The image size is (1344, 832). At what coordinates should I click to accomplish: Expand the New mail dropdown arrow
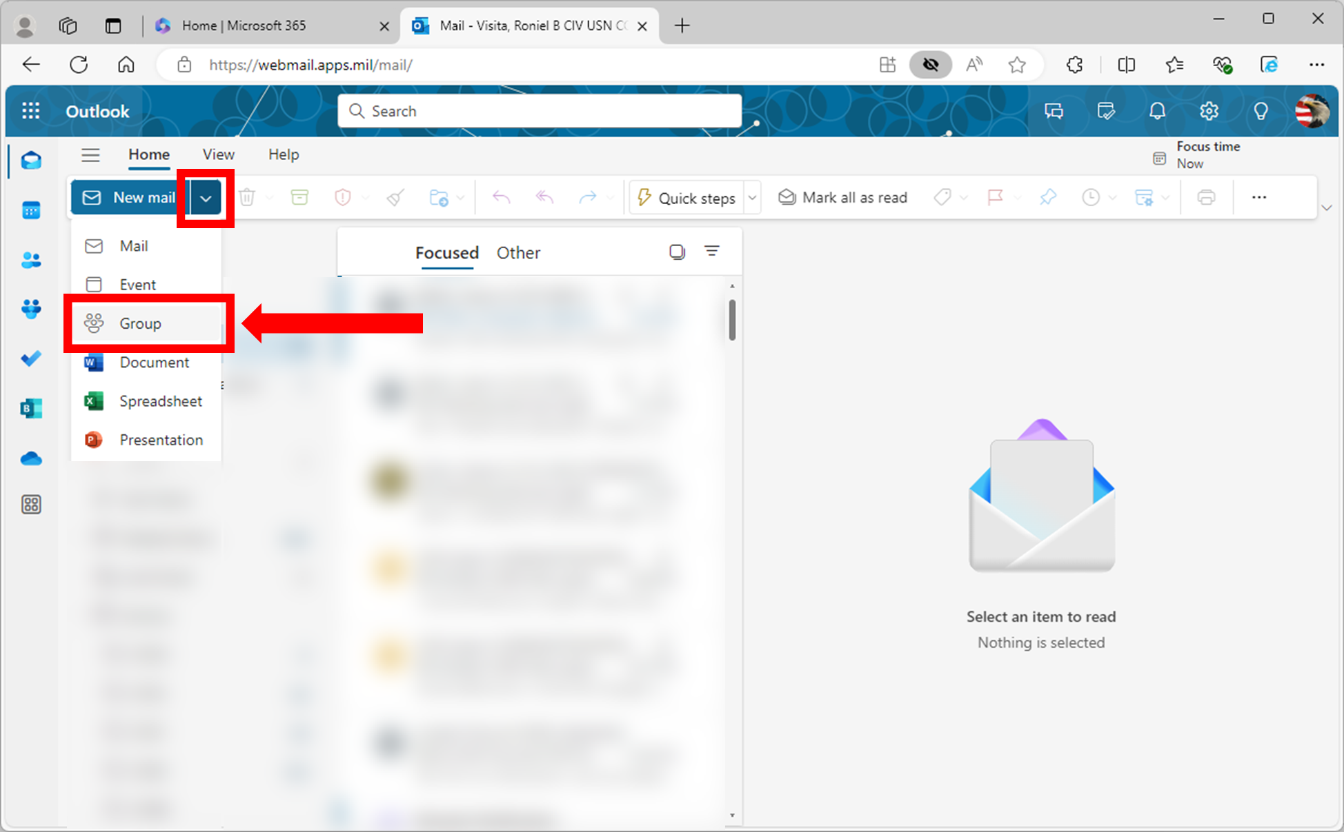[205, 197]
